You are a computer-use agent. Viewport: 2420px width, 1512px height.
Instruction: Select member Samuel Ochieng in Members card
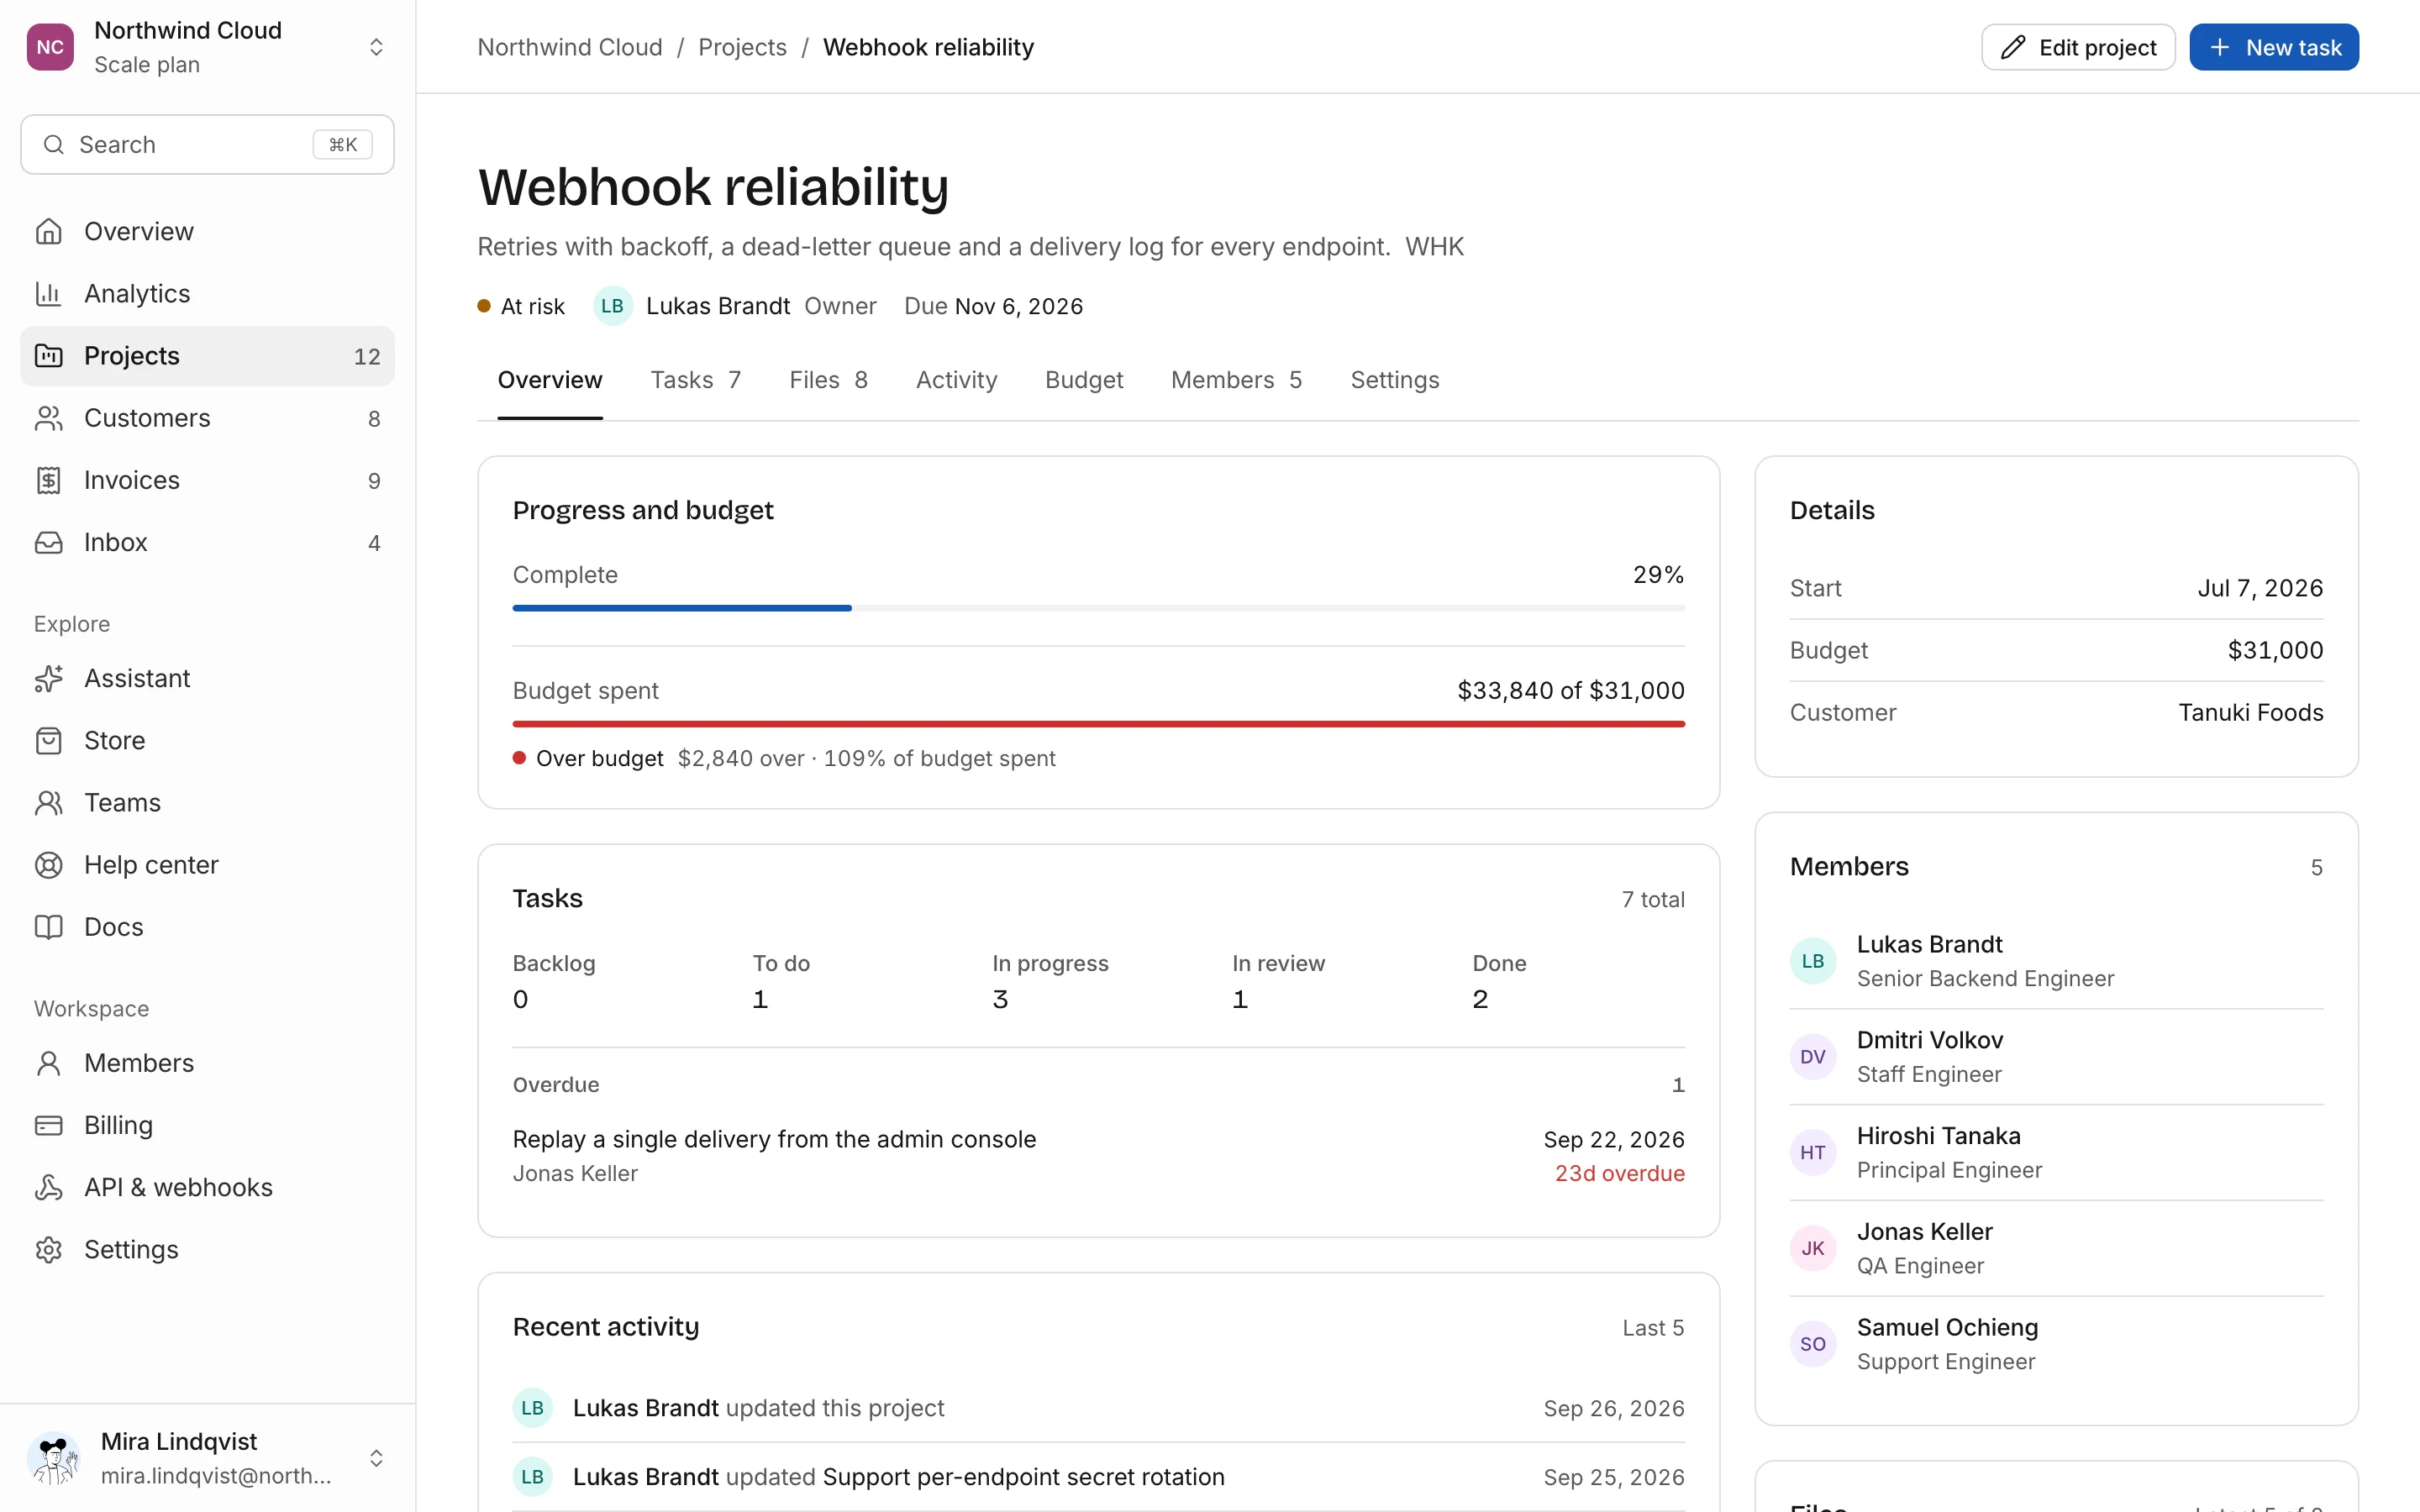pos(2056,1345)
